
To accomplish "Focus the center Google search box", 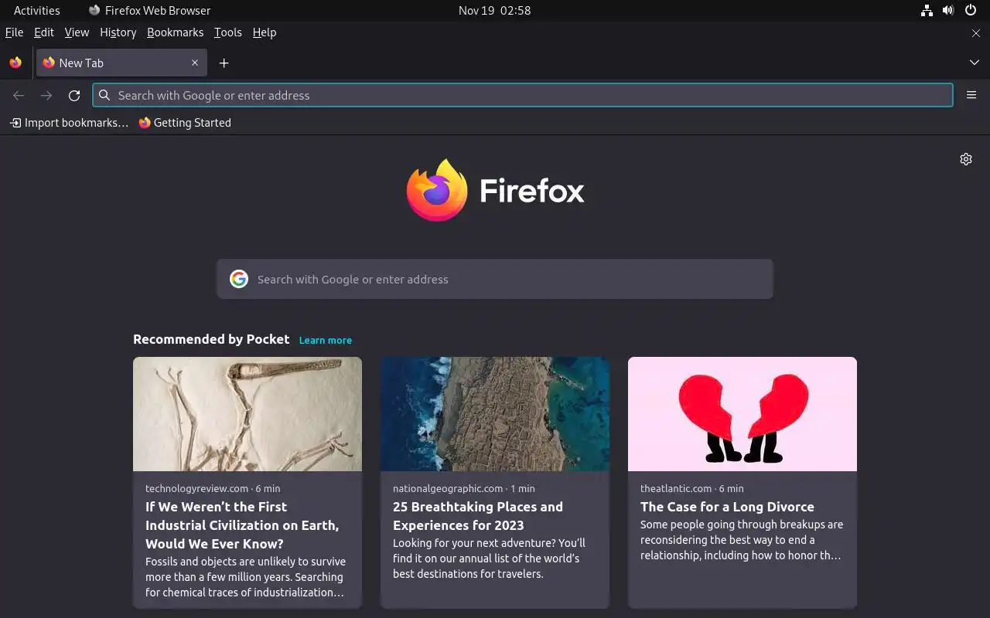I will (x=495, y=279).
